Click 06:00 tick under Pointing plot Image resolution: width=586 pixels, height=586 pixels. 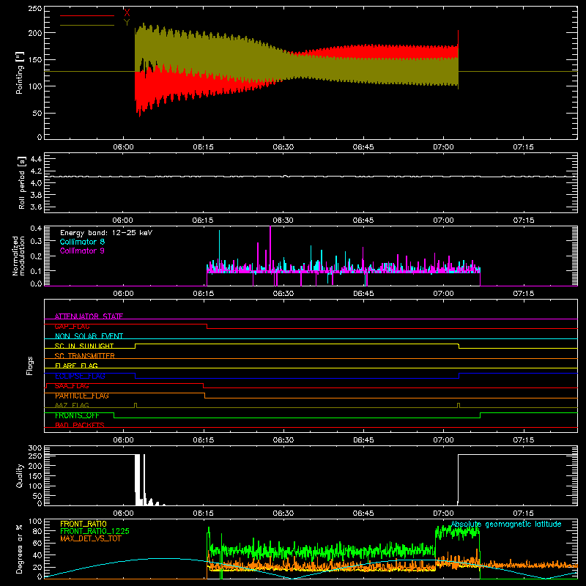pos(123,147)
